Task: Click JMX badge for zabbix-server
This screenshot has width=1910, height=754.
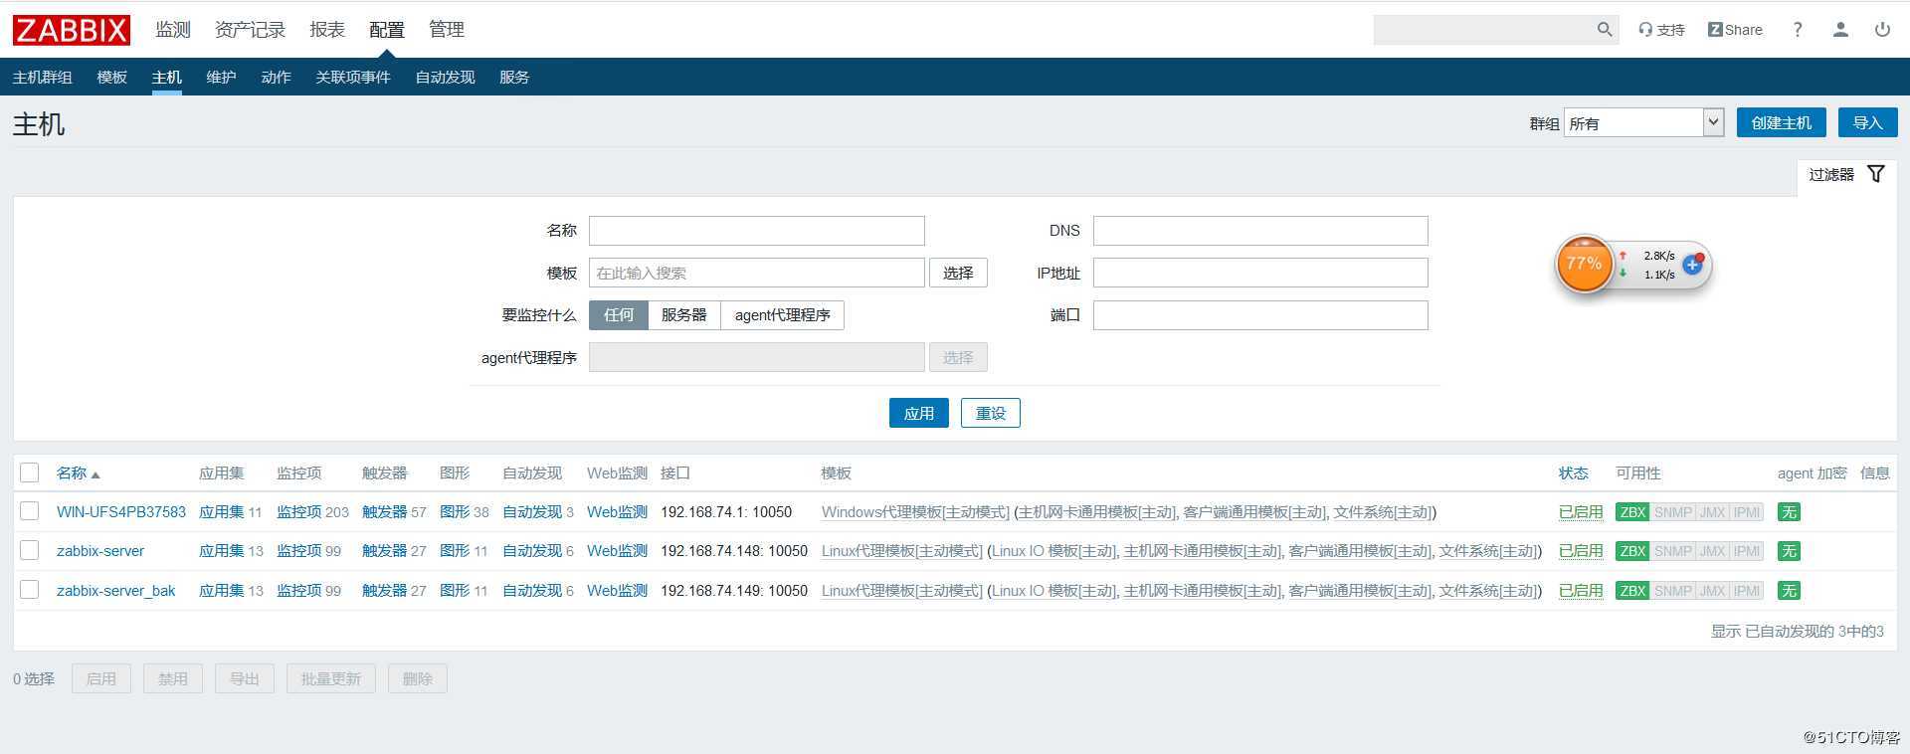Action: coord(1712,551)
